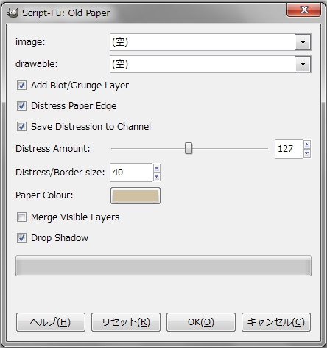This screenshot has width=327, height=348.
Task: Toggle Distress Paper Edge checkbox
Action: 21,106
